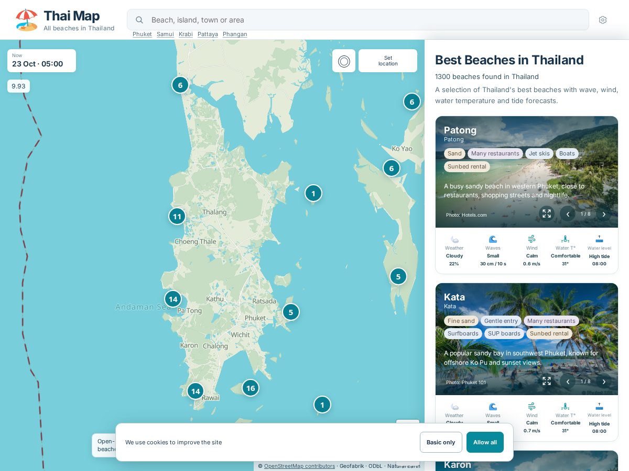Viewport: 629px width, 471px height.
Task: Click Photo: Phuket 101 credit
Action: coord(466,383)
